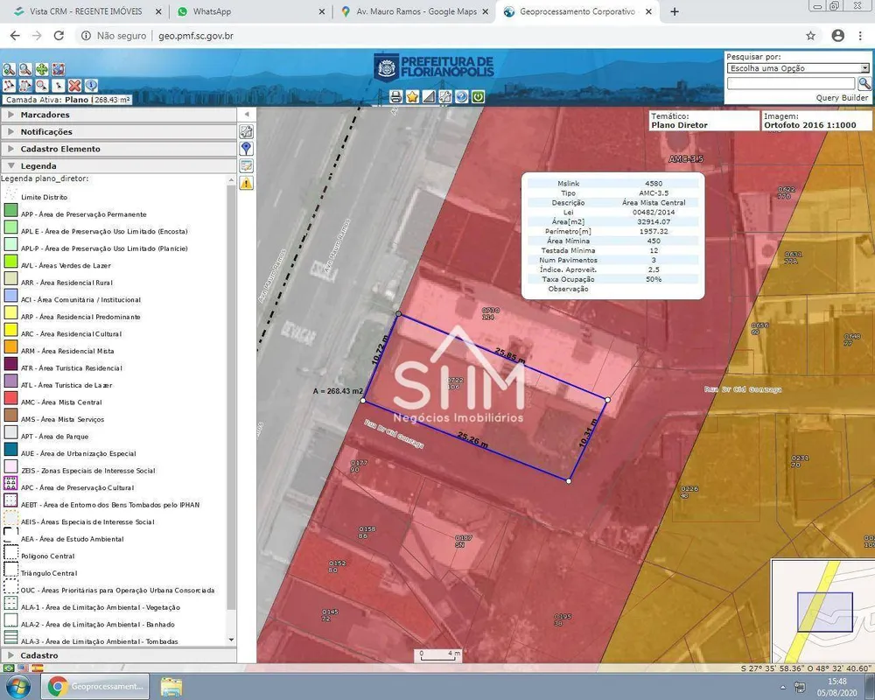Select the zoom out magnifier tool
This screenshot has width=875, height=700.
(x=25, y=69)
